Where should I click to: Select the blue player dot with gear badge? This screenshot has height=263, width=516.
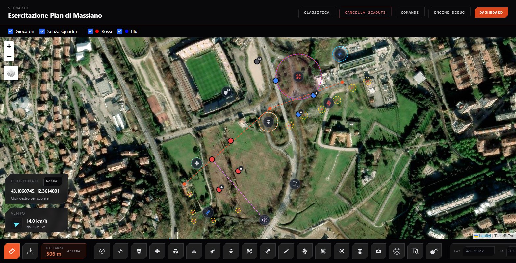(x=299, y=114)
